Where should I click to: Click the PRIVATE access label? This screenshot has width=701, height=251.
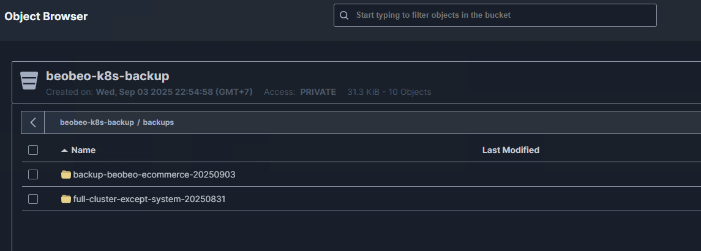(318, 92)
